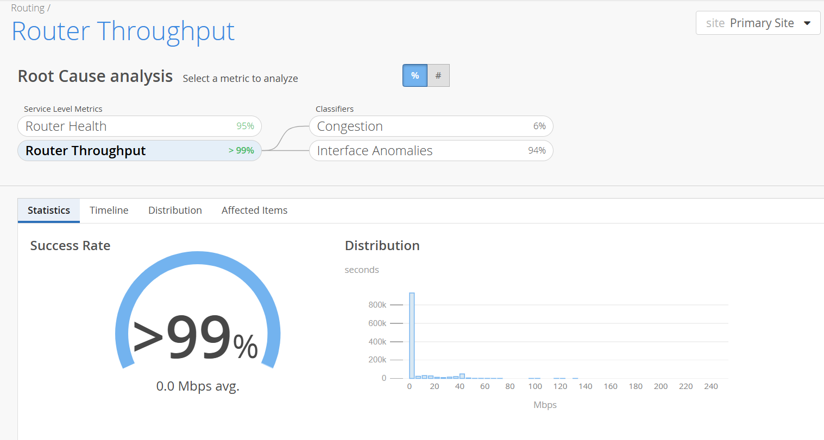Toggle the # count view button
824x440 pixels.
[438, 76]
